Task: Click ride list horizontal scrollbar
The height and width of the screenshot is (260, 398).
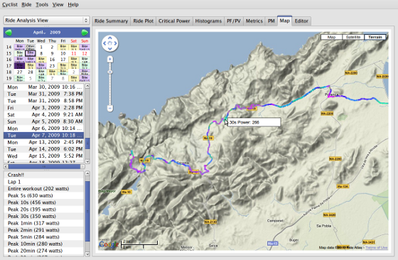Action: [x=44, y=167]
